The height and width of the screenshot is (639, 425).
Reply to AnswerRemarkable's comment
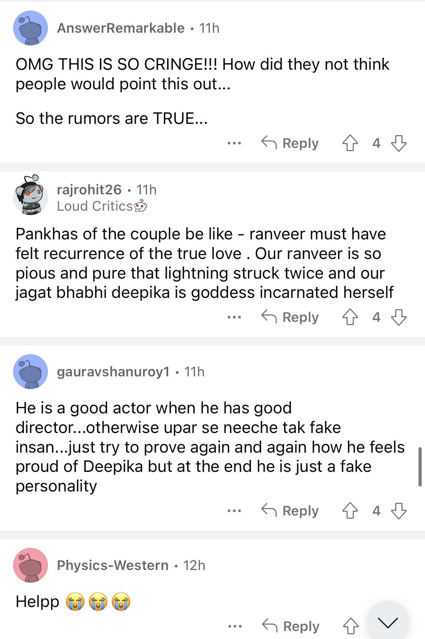click(290, 143)
